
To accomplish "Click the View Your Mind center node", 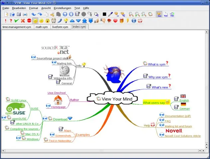I will click(x=117, y=99).
